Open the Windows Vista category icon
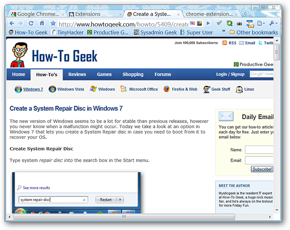 53,89
